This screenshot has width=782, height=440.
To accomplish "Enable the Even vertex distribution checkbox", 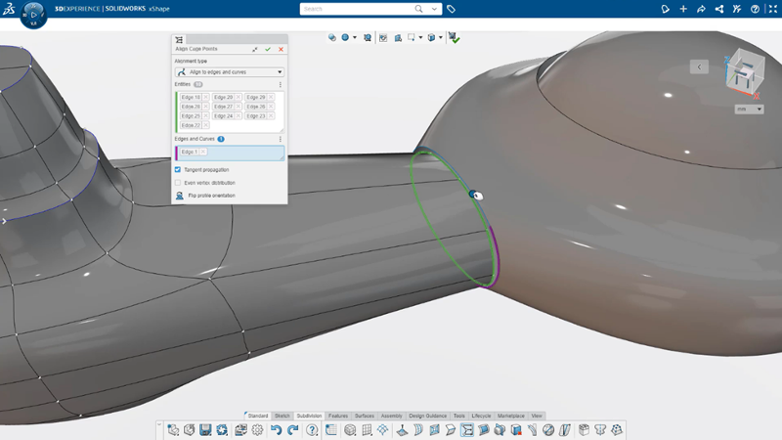I will pyautogui.click(x=178, y=183).
